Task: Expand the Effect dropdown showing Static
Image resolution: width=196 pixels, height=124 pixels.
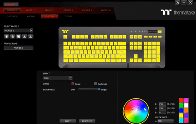Action: pyautogui.click(x=71, y=78)
